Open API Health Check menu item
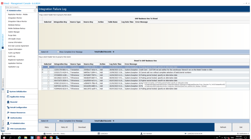The width and height of the screenshot is (251, 139). (x=14, y=39)
